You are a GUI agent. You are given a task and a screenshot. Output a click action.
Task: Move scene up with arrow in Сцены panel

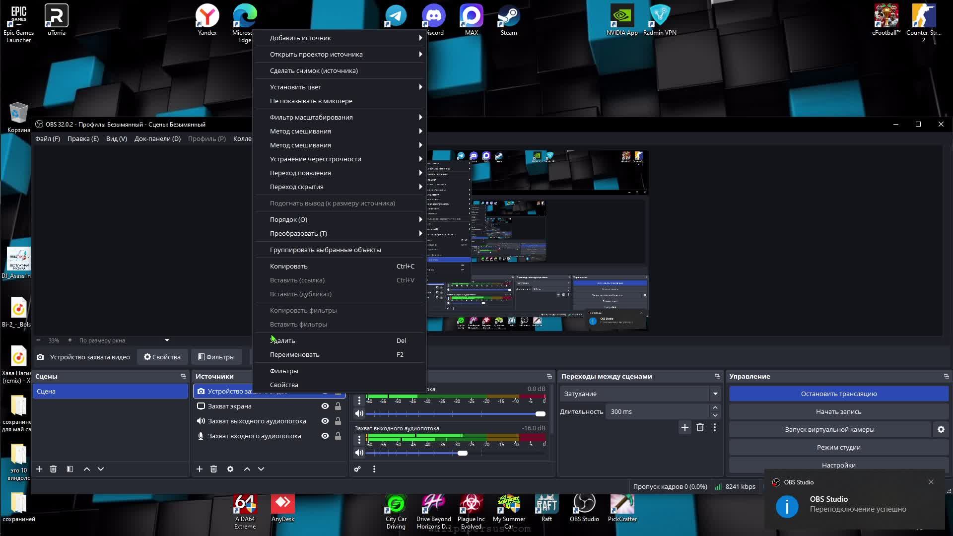[x=87, y=469]
